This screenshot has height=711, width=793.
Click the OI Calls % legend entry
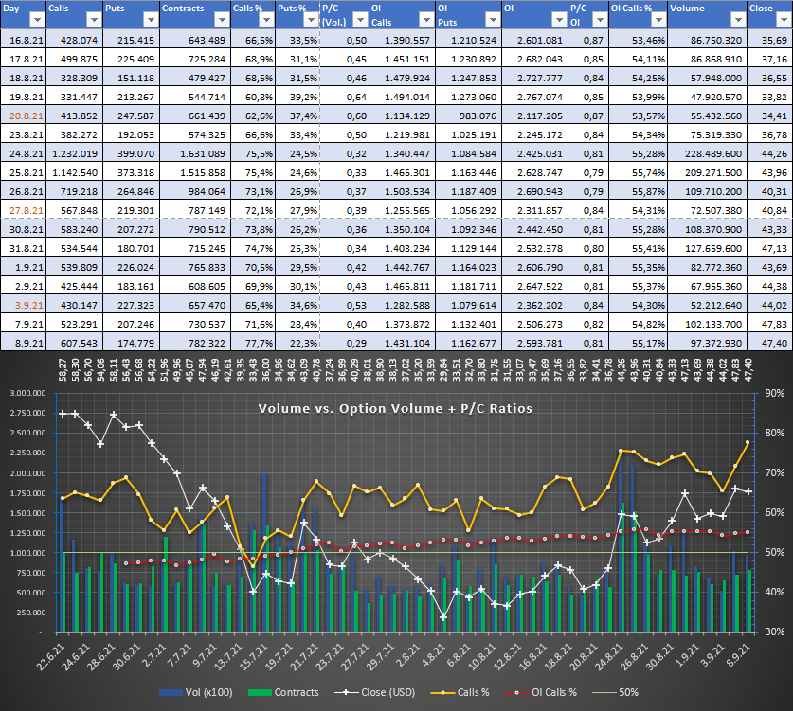pos(541,692)
